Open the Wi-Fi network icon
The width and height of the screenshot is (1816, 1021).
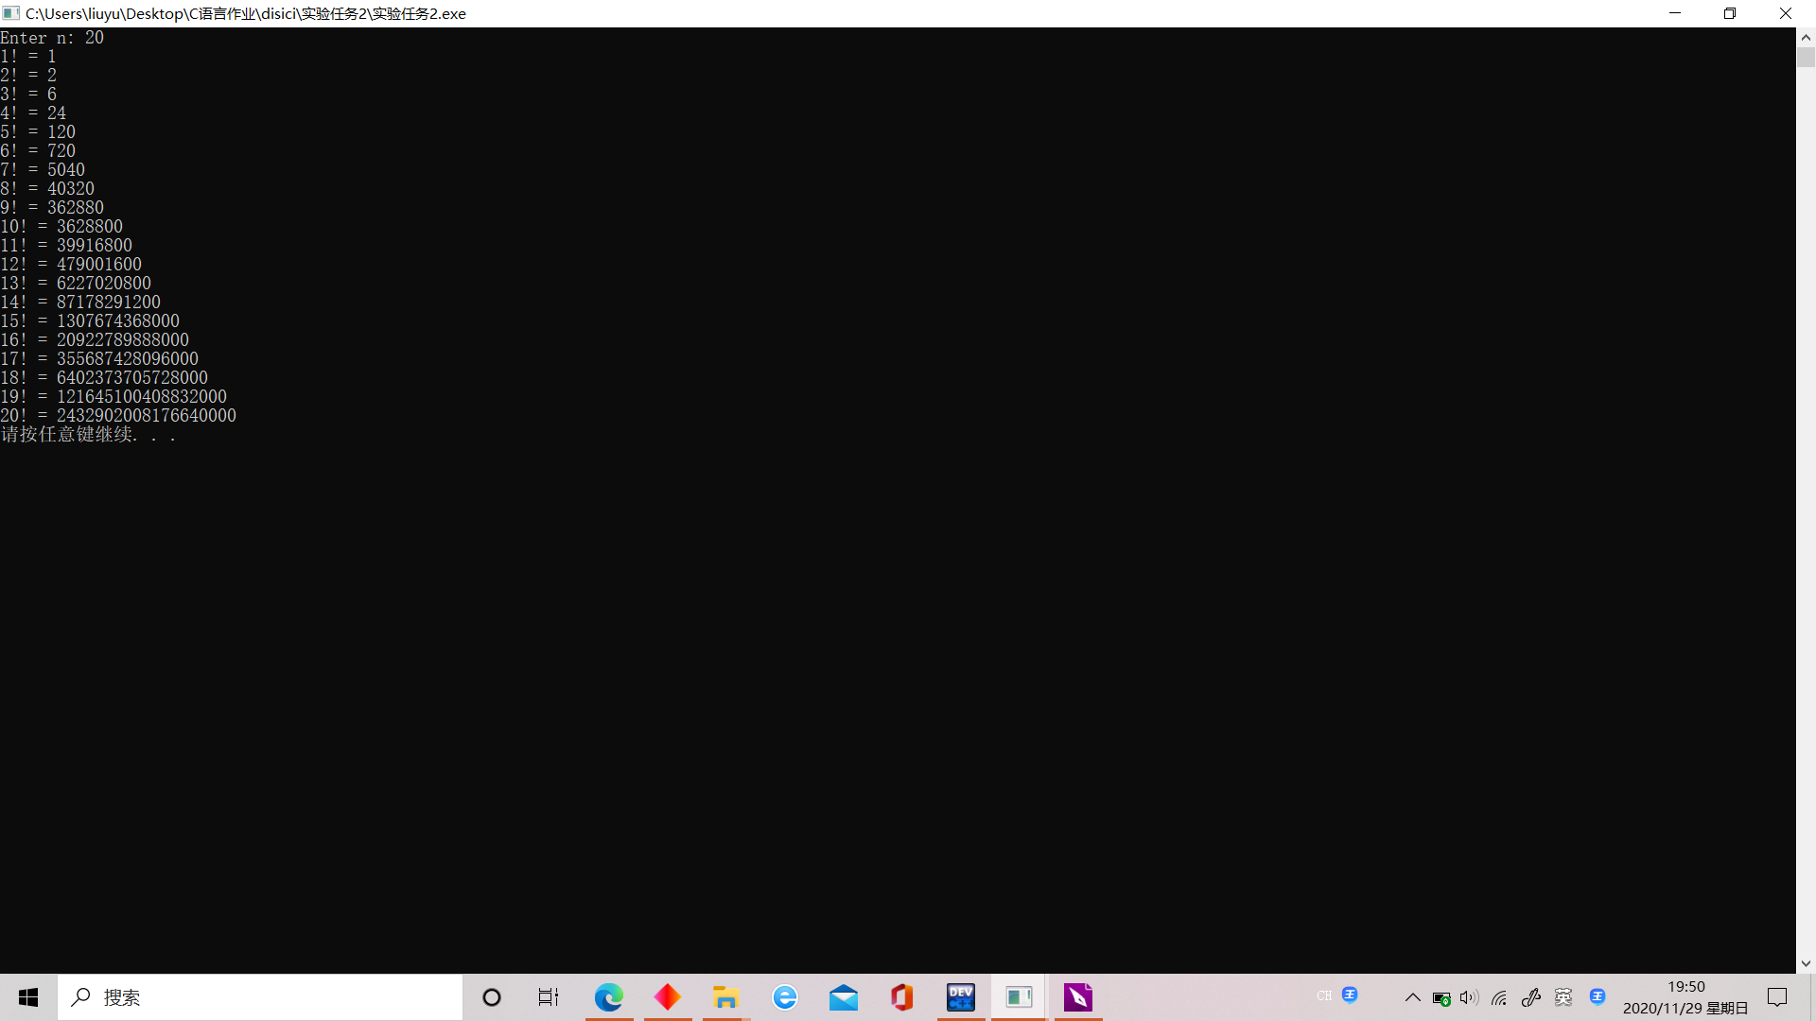(x=1499, y=997)
